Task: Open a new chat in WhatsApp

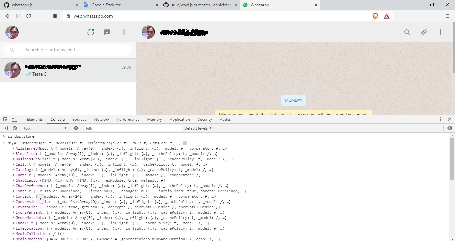Action: click(107, 32)
